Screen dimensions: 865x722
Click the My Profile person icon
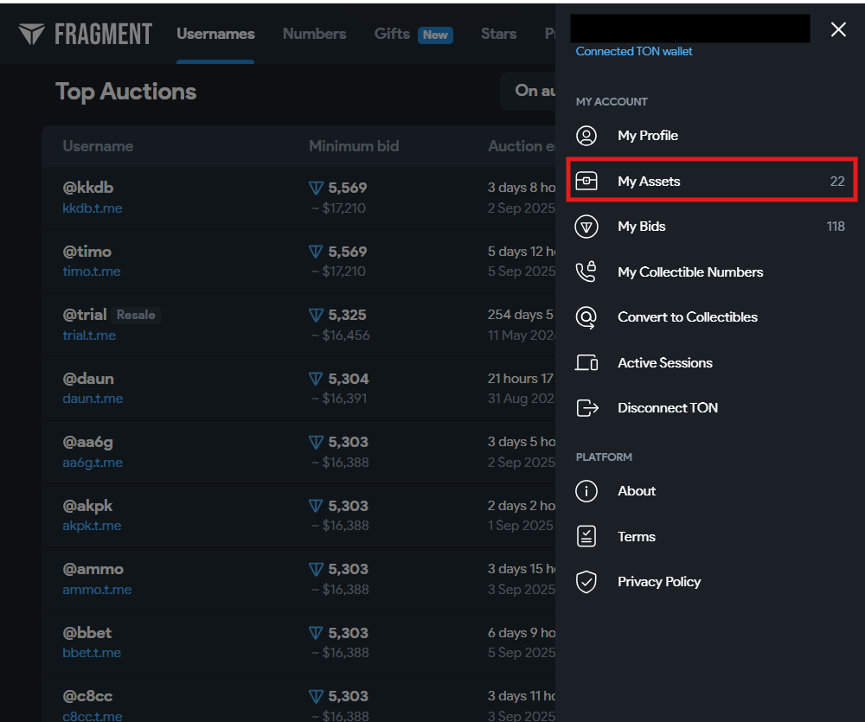click(586, 136)
